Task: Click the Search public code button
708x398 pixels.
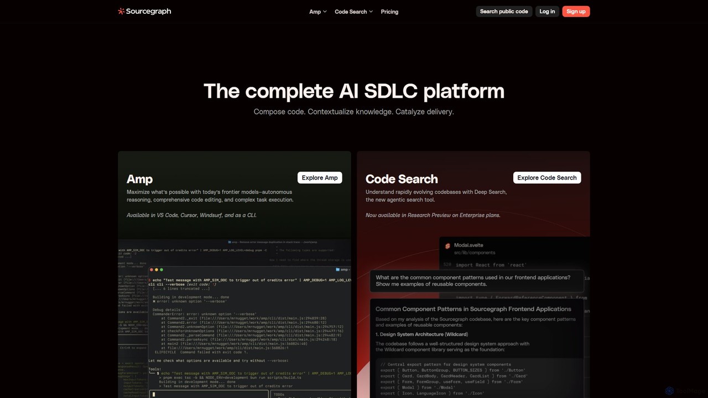Action: (x=504, y=11)
